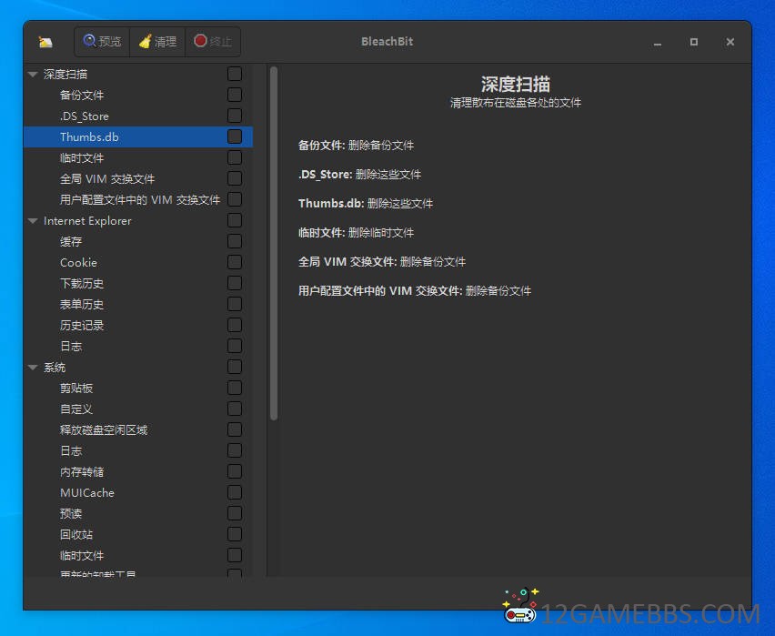
Task: Check the MUICache checkbox
Action: [x=235, y=492]
